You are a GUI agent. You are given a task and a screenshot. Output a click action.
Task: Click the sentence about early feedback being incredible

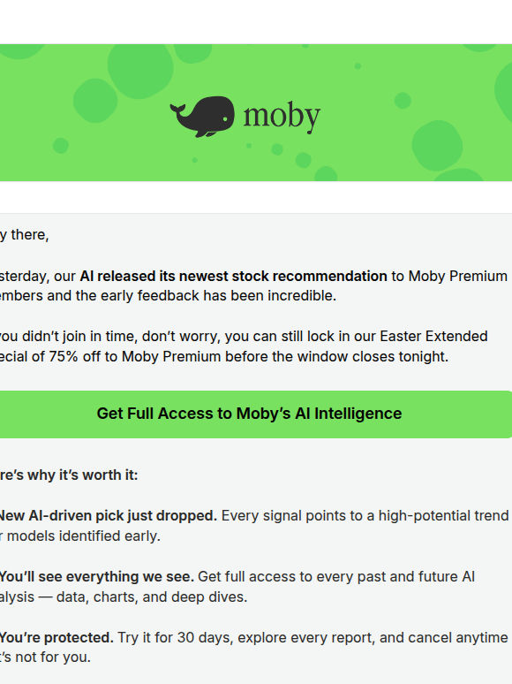pos(168,296)
